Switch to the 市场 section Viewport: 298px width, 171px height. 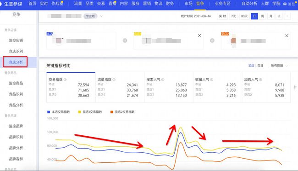[x=188, y=4]
